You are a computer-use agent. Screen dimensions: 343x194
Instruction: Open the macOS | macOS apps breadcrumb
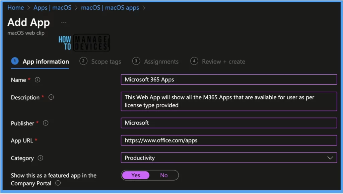(x=110, y=8)
